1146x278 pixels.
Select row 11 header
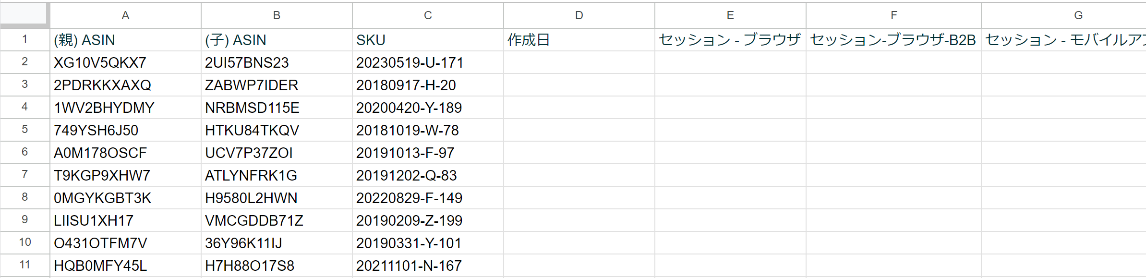(24, 265)
